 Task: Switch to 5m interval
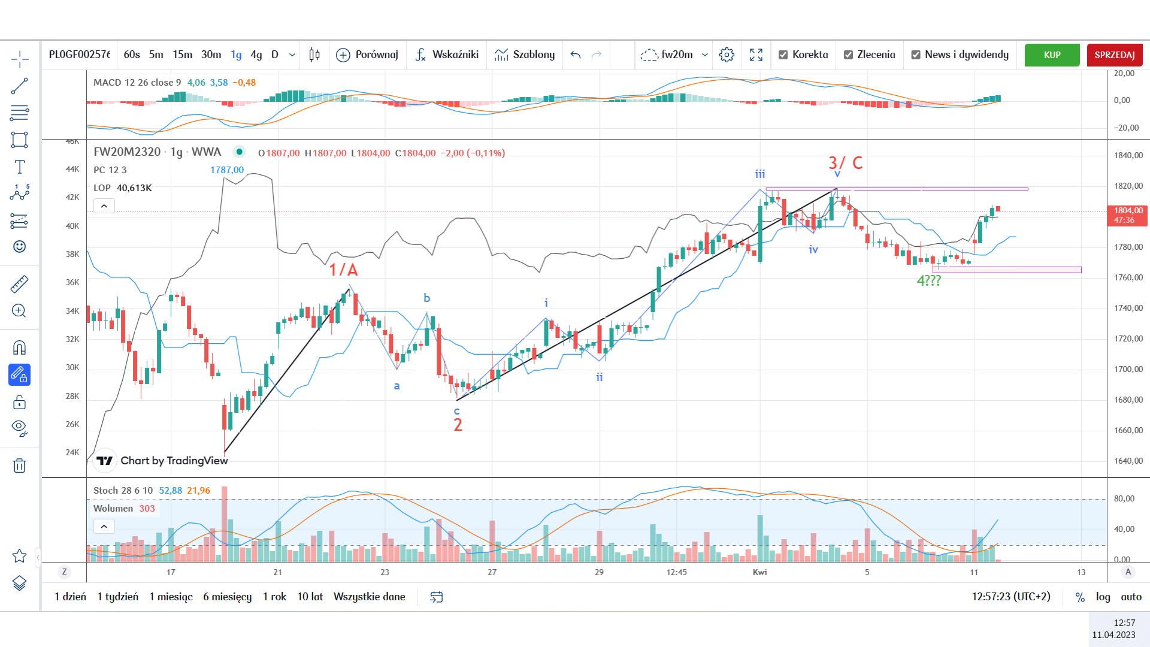pyautogui.click(x=156, y=55)
